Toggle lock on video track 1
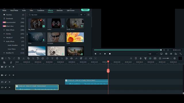The width and height of the screenshot is (184, 103). point(6,75)
